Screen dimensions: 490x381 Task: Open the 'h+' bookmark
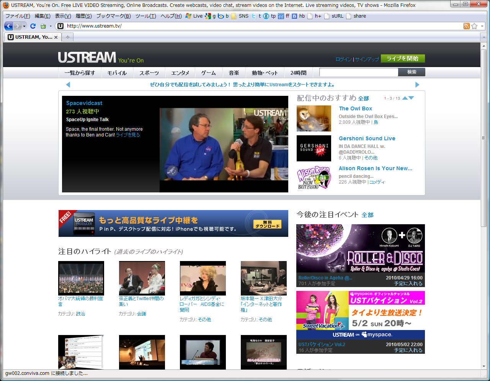pos(314,16)
